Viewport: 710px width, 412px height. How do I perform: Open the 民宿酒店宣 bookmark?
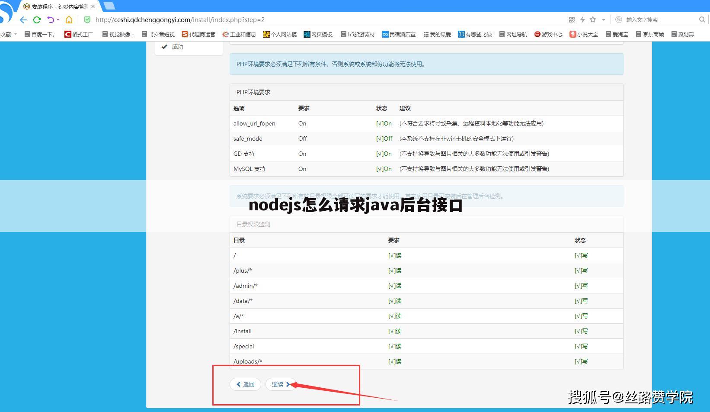tap(399, 34)
